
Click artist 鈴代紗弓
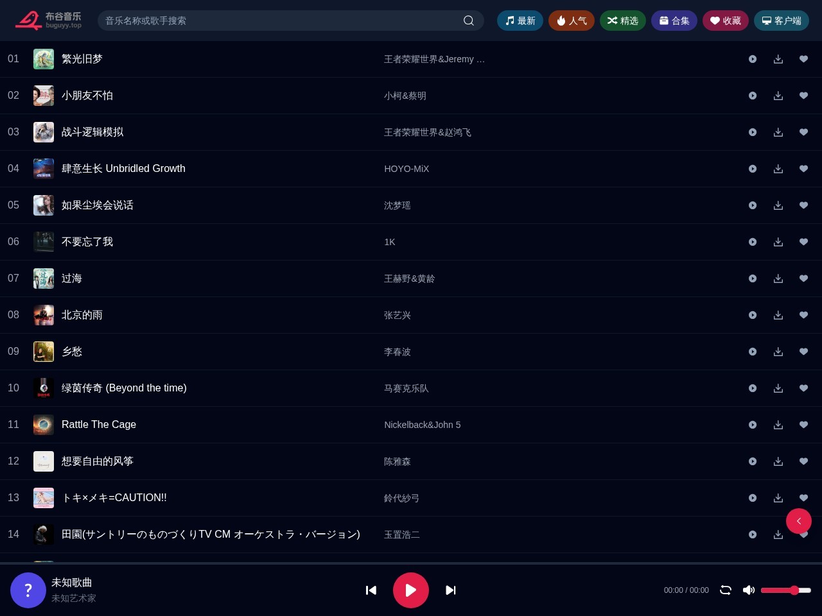point(402,498)
